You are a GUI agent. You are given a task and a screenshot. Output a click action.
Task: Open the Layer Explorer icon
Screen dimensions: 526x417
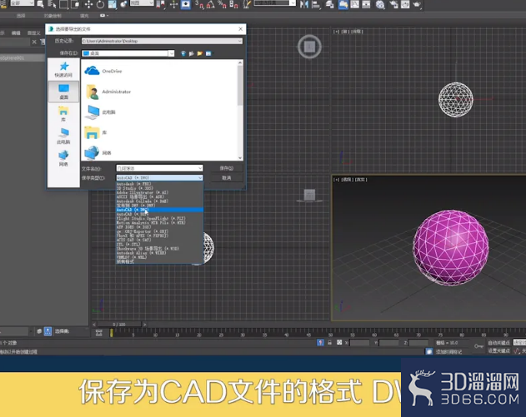[330, 4]
